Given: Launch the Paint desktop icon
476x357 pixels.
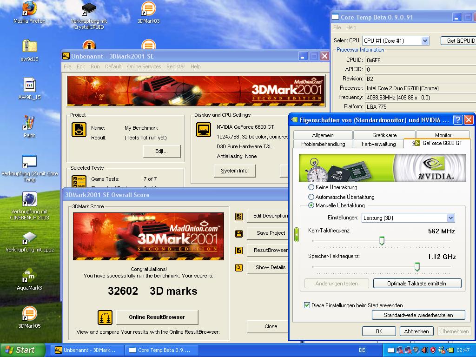Looking at the screenshot, I should (x=29, y=123).
